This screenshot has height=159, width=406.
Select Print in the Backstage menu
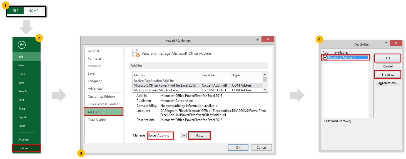pyautogui.click(x=27, y=100)
